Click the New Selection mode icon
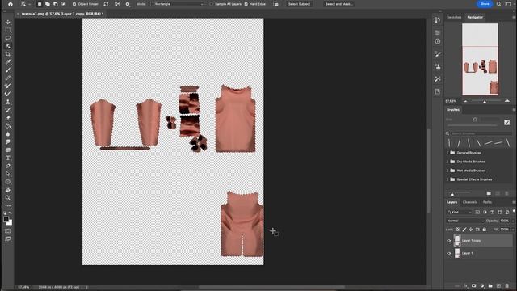This screenshot has height=291, width=517. (40, 4)
